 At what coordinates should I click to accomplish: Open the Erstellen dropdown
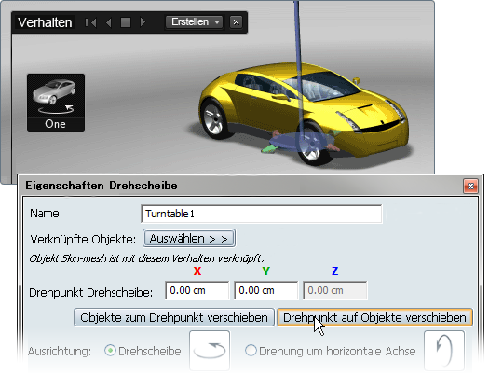tap(194, 22)
